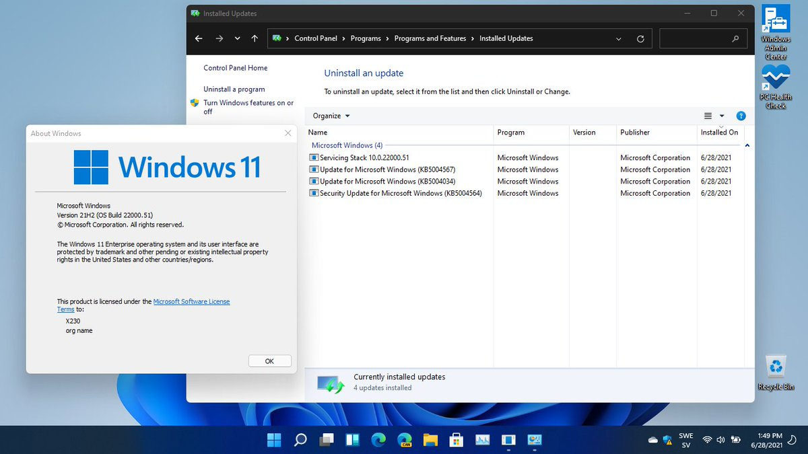
Task: Switch the SWE SV input language
Action: (x=685, y=440)
